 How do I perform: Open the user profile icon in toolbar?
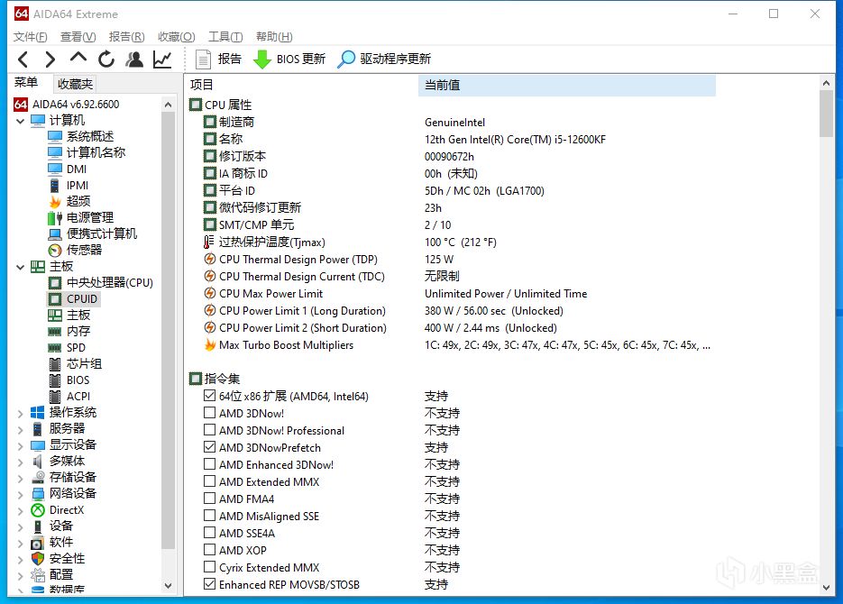click(x=134, y=59)
